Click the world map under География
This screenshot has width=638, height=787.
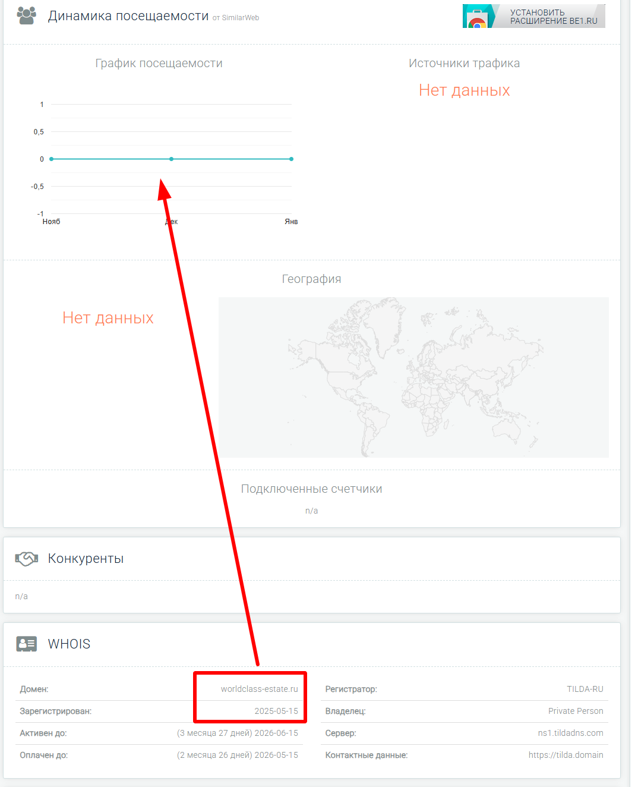pos(413,377)
